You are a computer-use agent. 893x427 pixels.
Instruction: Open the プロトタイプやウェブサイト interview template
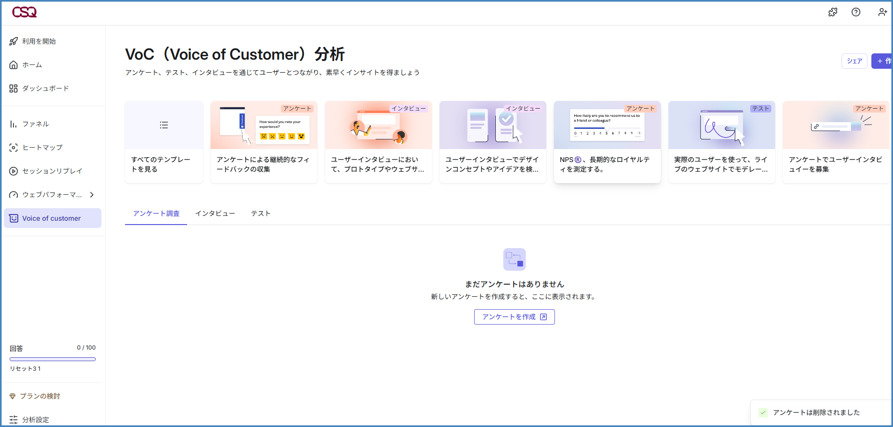[378, 142]
